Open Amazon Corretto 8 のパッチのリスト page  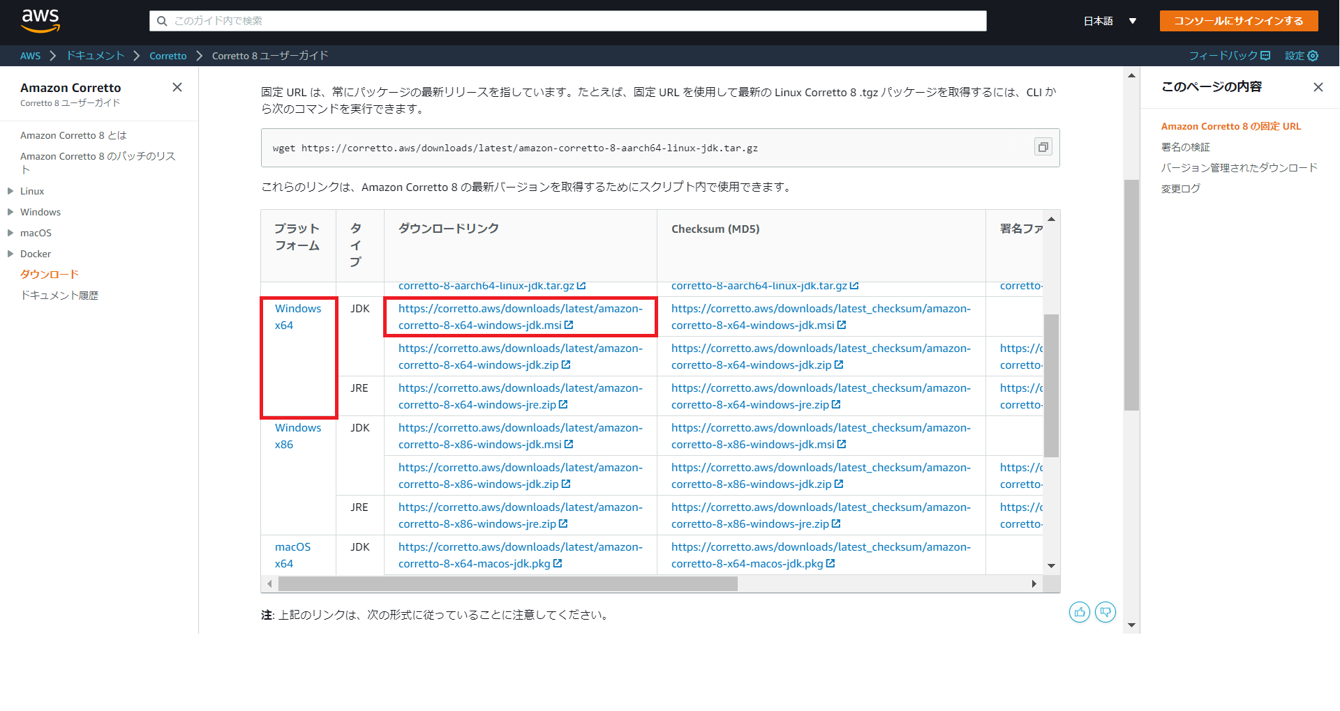(98, 162)
